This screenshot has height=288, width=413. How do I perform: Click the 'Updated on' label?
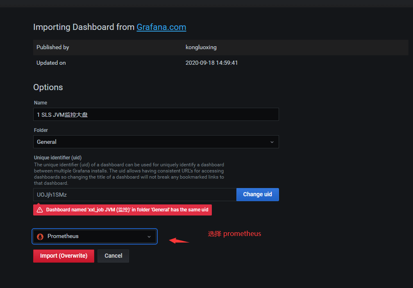51,63
